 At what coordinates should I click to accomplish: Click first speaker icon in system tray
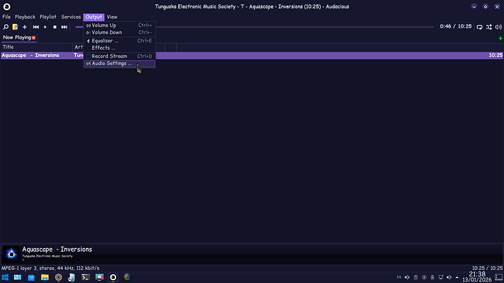pyautogui.click(x=408, y=277)
